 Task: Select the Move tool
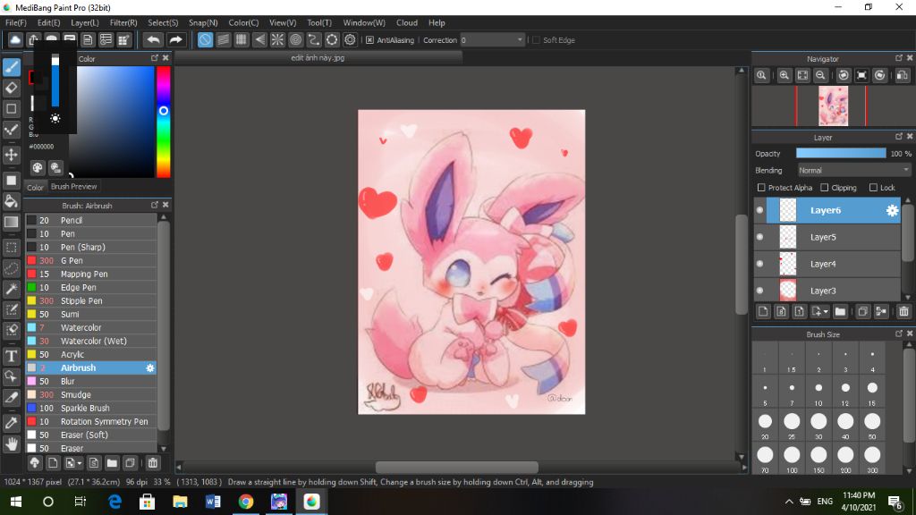(11, 155)
